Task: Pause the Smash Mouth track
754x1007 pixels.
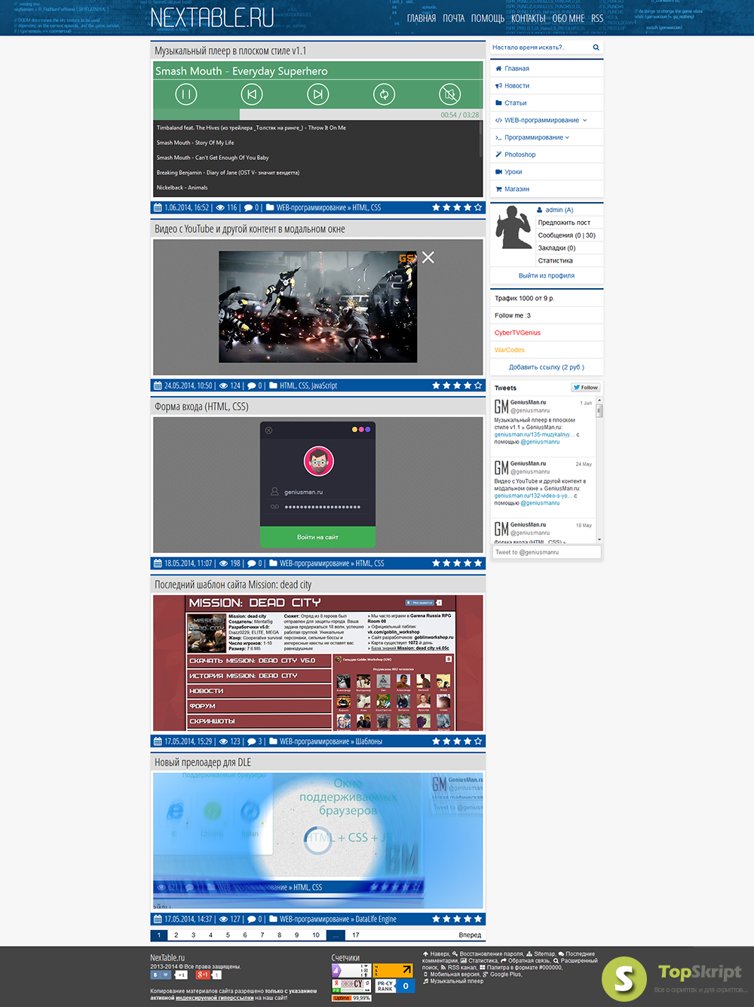Action: 186,94
